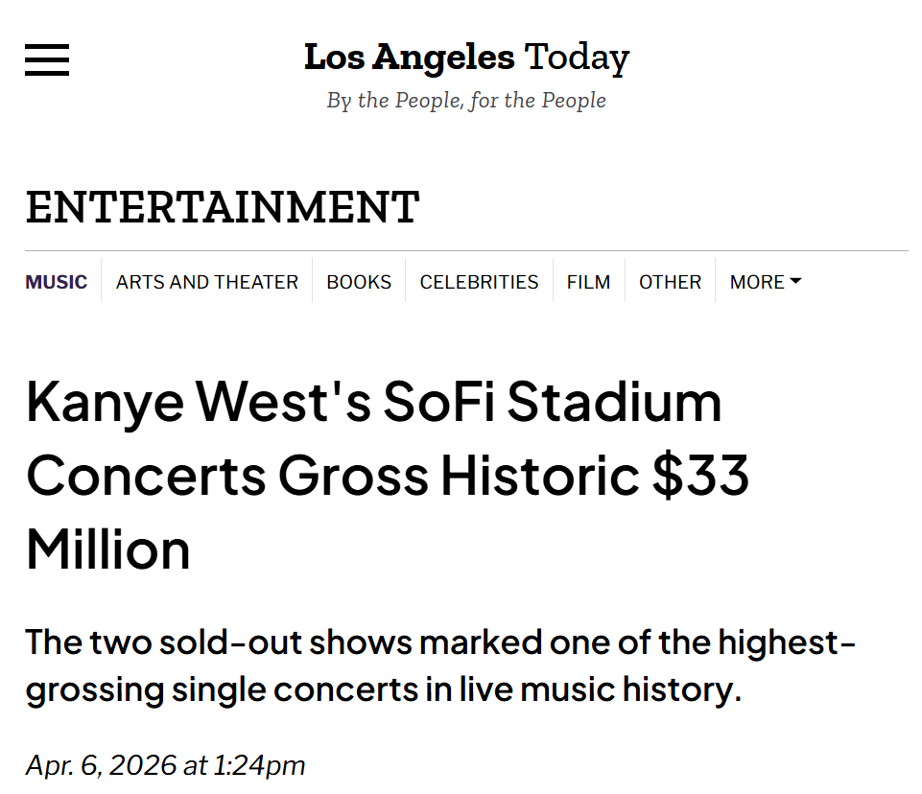This screenshot has height=794, width=922.
Task: Click the word "Million" in the headline
Action: [x=107, y=550]
